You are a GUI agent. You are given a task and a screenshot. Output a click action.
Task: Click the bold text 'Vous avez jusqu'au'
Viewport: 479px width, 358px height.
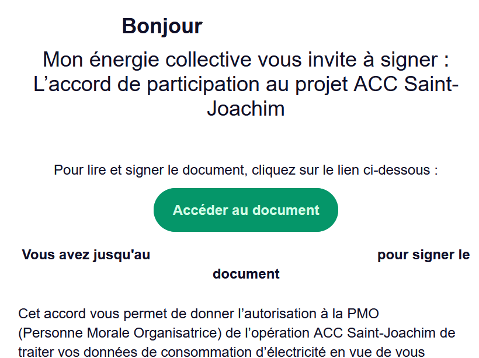pos(86,255)
